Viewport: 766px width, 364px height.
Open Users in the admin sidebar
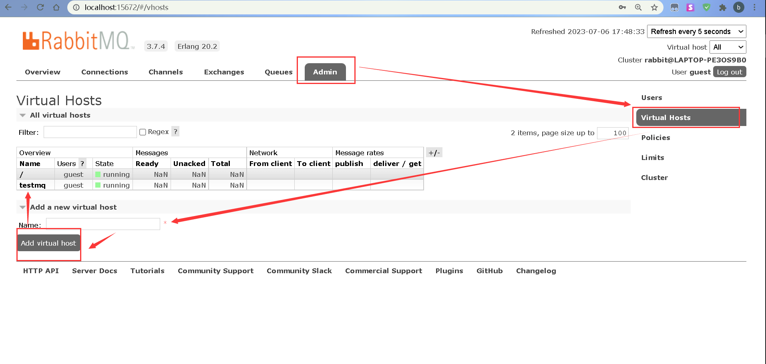(x=651, y=98)
